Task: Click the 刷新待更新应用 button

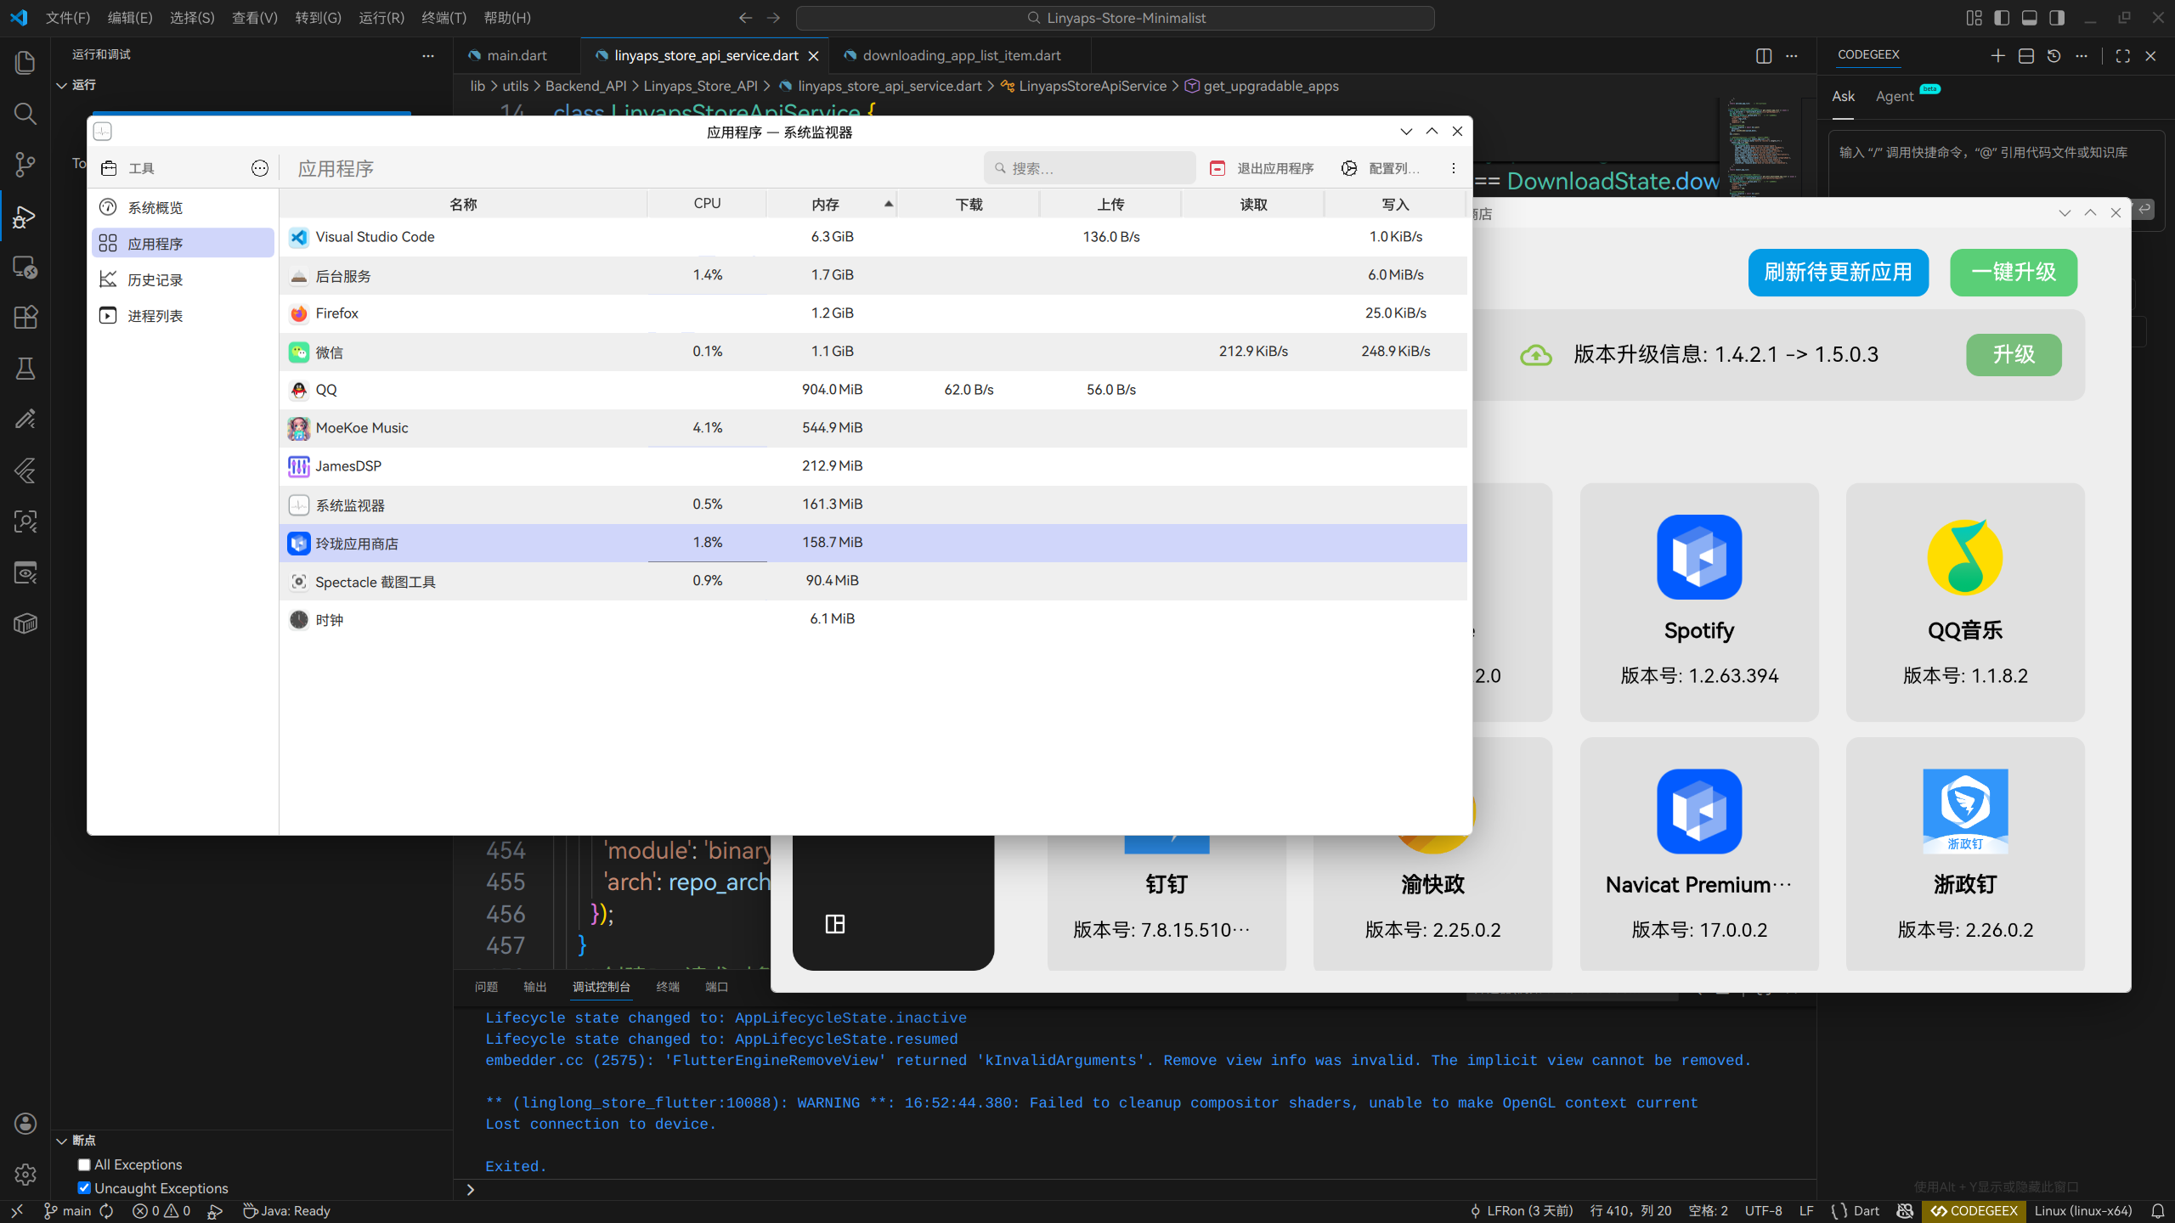Action: (1839, 273)
